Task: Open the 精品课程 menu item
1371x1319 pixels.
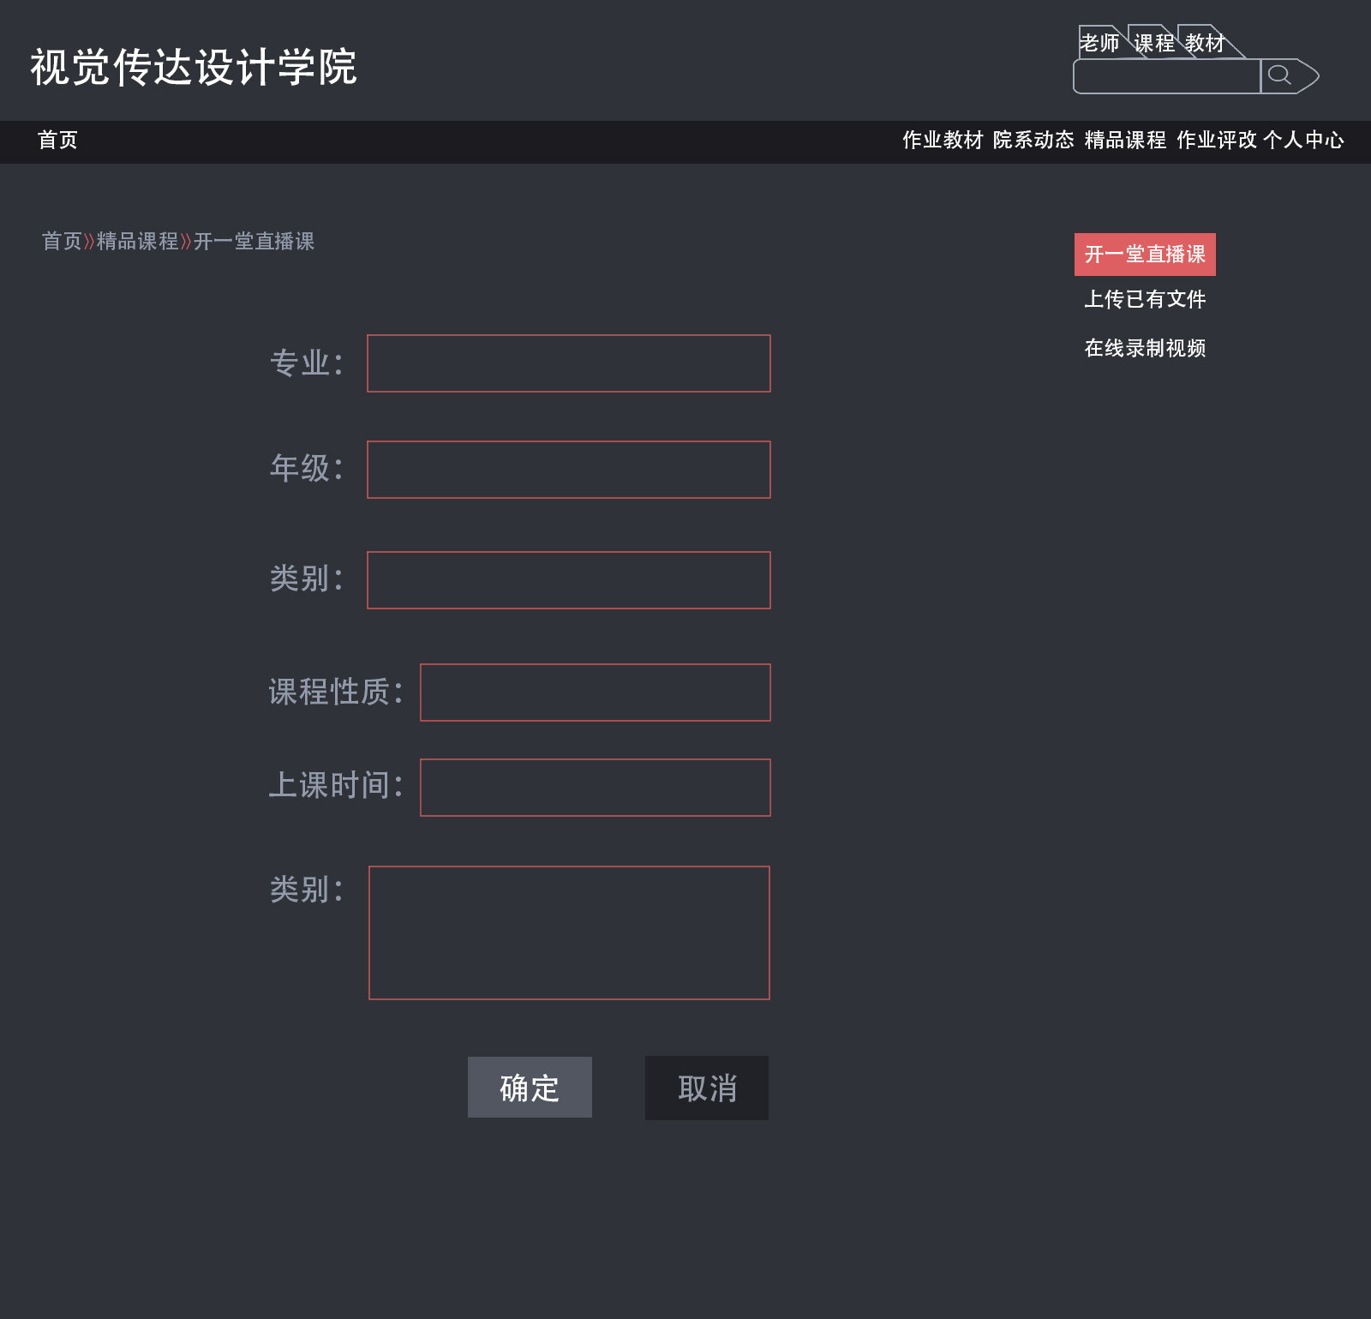Action: pyautogui.click(x=1123, y=140)
